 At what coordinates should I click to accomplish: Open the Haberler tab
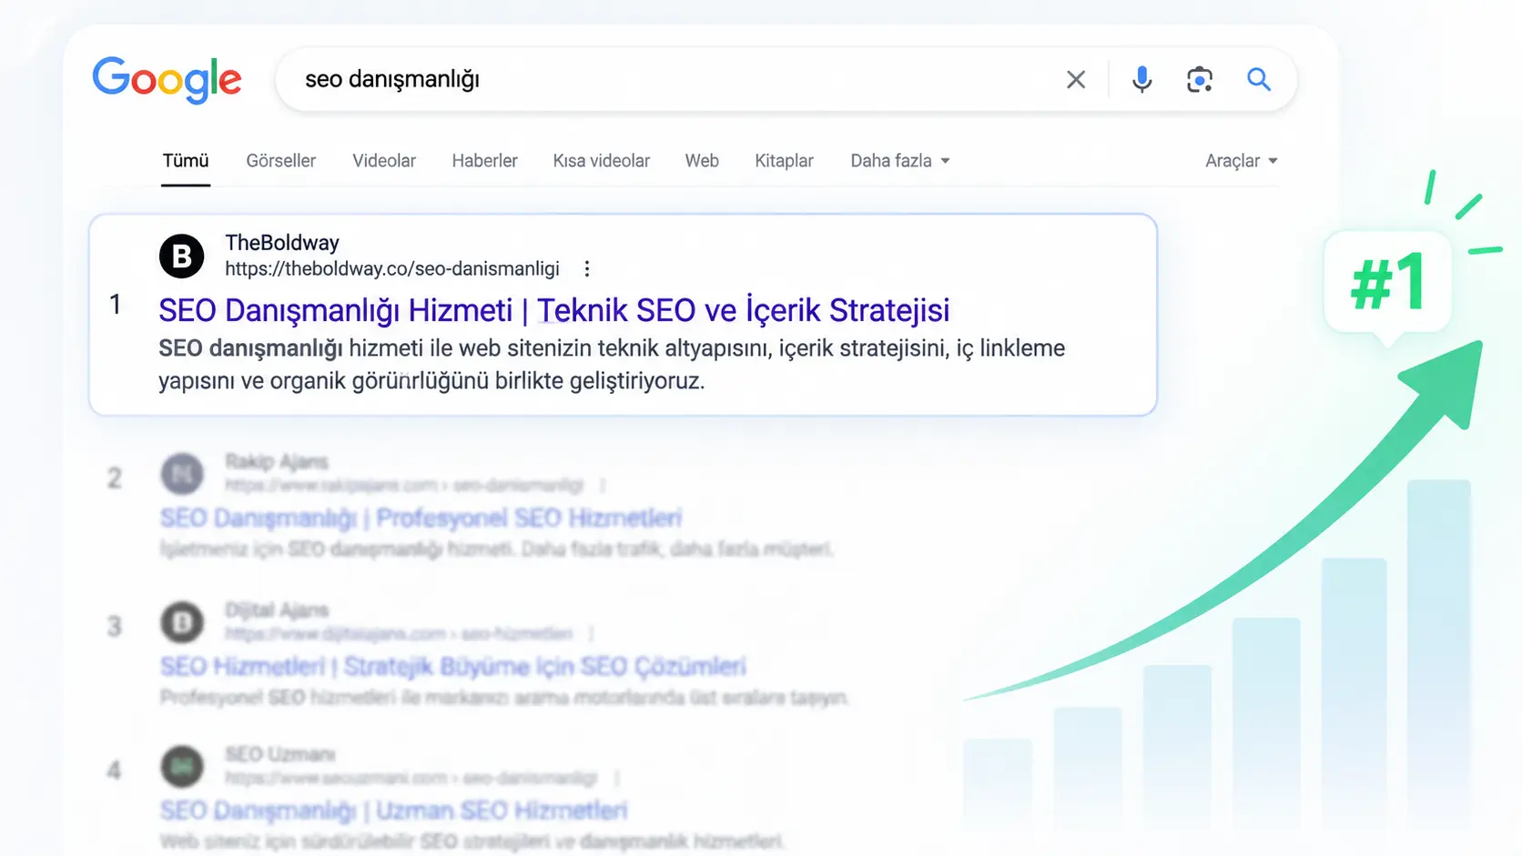(x=484, y=161)
